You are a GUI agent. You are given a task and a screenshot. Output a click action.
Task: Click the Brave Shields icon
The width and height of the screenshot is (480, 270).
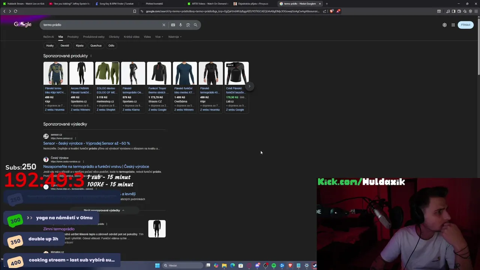tap(331, 11)
